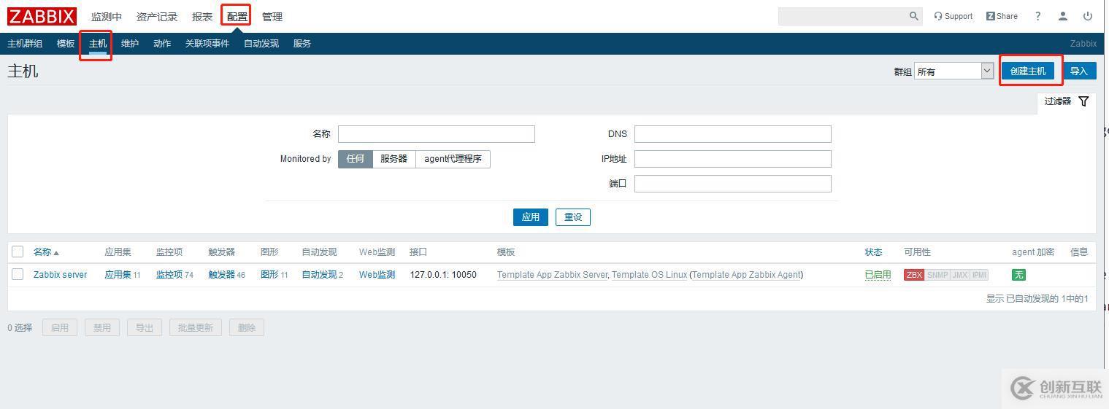Select the IPMI availability badge

click(979, 275)
